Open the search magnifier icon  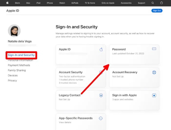coord(153,3)
